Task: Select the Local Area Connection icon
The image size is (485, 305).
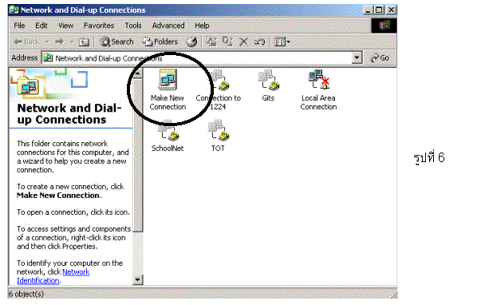Action: click(x=318, y=89)
